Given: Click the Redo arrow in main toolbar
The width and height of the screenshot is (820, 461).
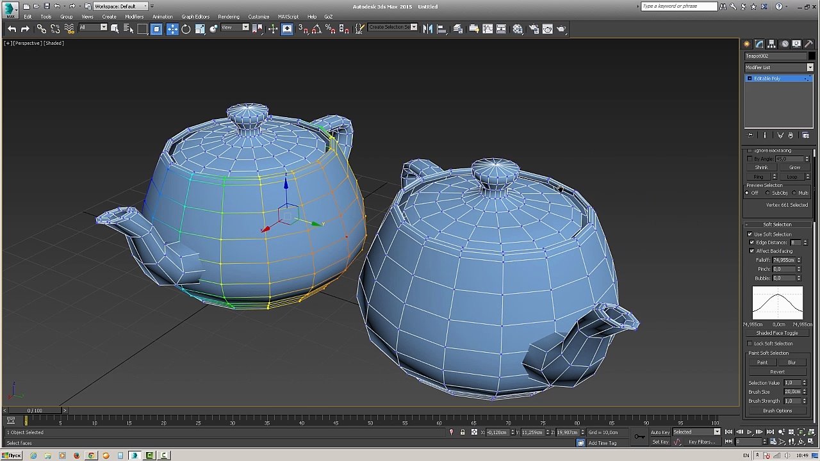Looking at the screenshot, I should [x=25, y=29].
